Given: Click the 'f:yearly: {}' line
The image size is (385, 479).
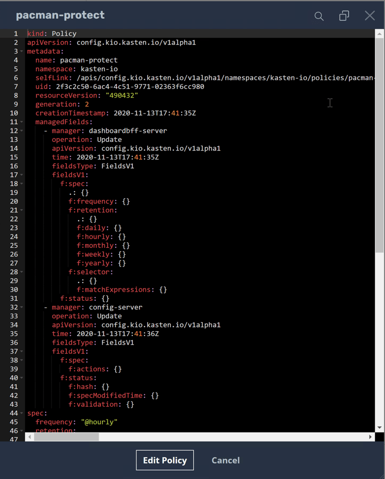Looking at the screenshot, I should [101, 263].
